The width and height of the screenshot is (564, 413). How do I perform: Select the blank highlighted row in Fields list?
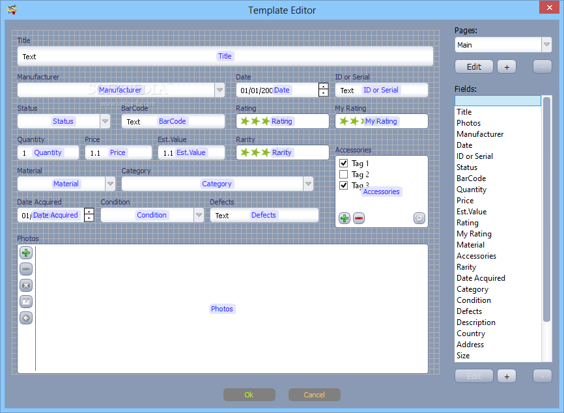tap(498, 101)
